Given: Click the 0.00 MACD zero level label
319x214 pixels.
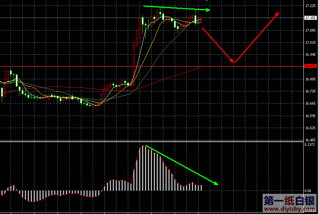Looking at the screenshot, I should coord(308,191).
